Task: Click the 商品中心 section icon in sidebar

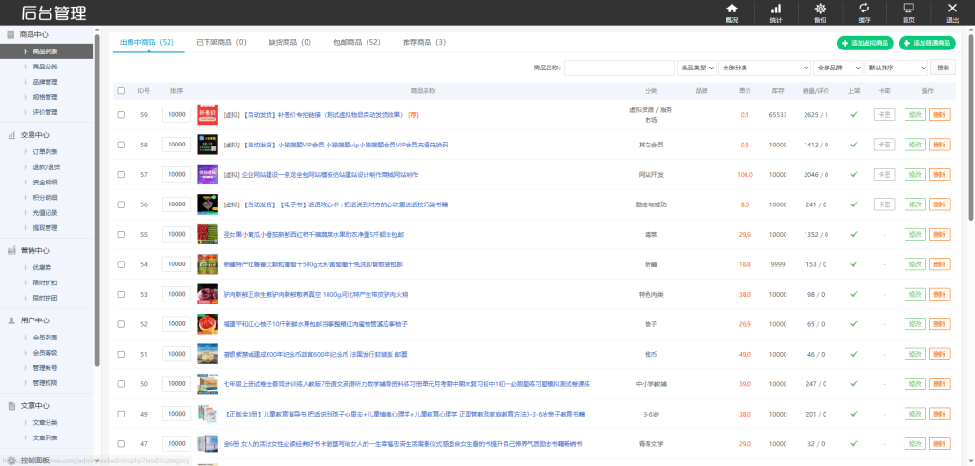Action: point(10,35)
